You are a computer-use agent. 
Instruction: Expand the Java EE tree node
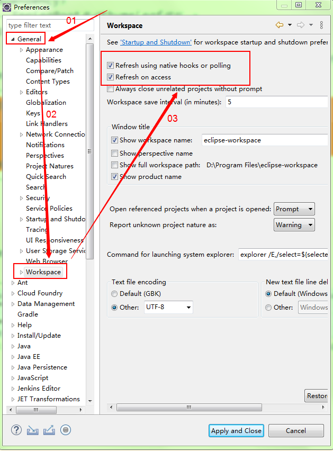[x=13, y=357]
